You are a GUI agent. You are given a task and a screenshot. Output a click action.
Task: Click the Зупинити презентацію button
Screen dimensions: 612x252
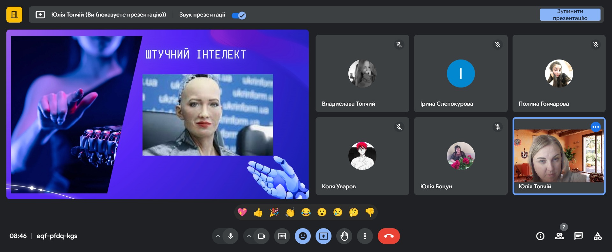570,15
